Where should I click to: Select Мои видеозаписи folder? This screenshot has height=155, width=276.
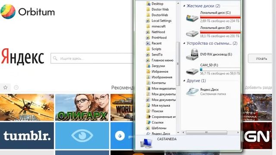(163, 88)
